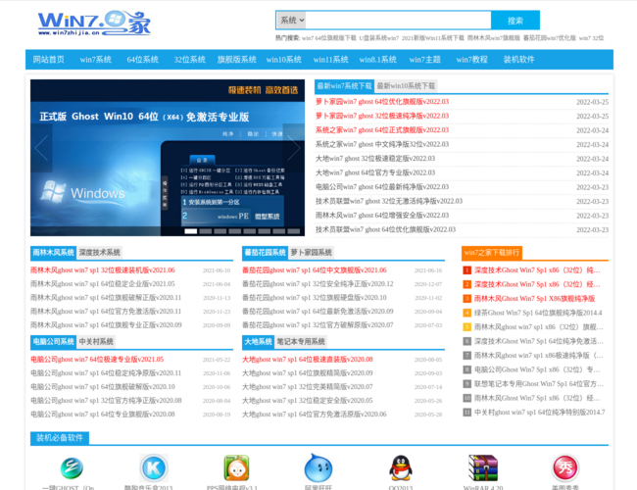Open 萝卜家园win7 ghost 64位优化旗舰版v2022.03 link
This screenshot has width=637, height=490.
pyautogui.click(x=382, y=102)
